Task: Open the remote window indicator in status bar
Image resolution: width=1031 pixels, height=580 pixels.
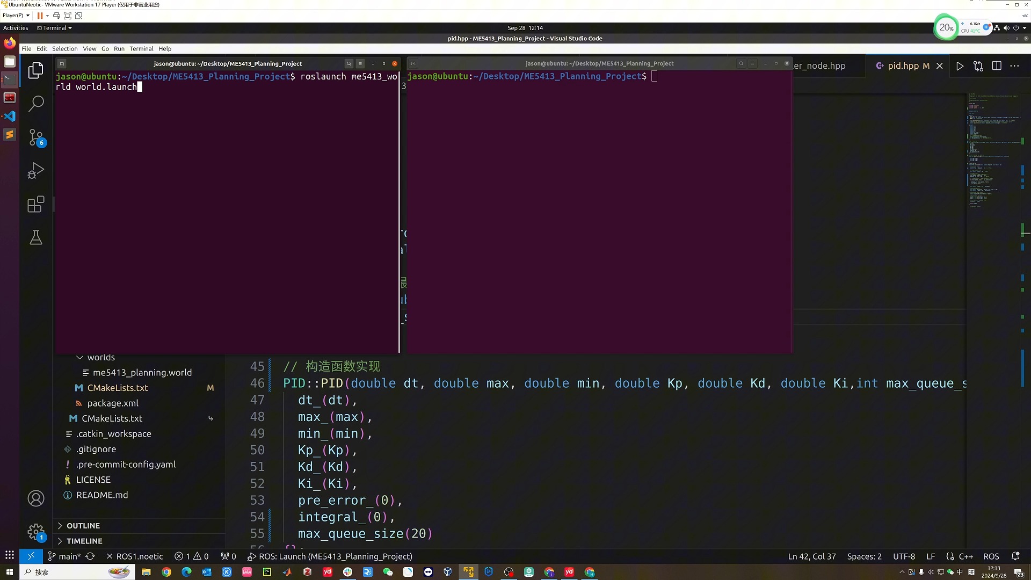Action: pos(31,556)
